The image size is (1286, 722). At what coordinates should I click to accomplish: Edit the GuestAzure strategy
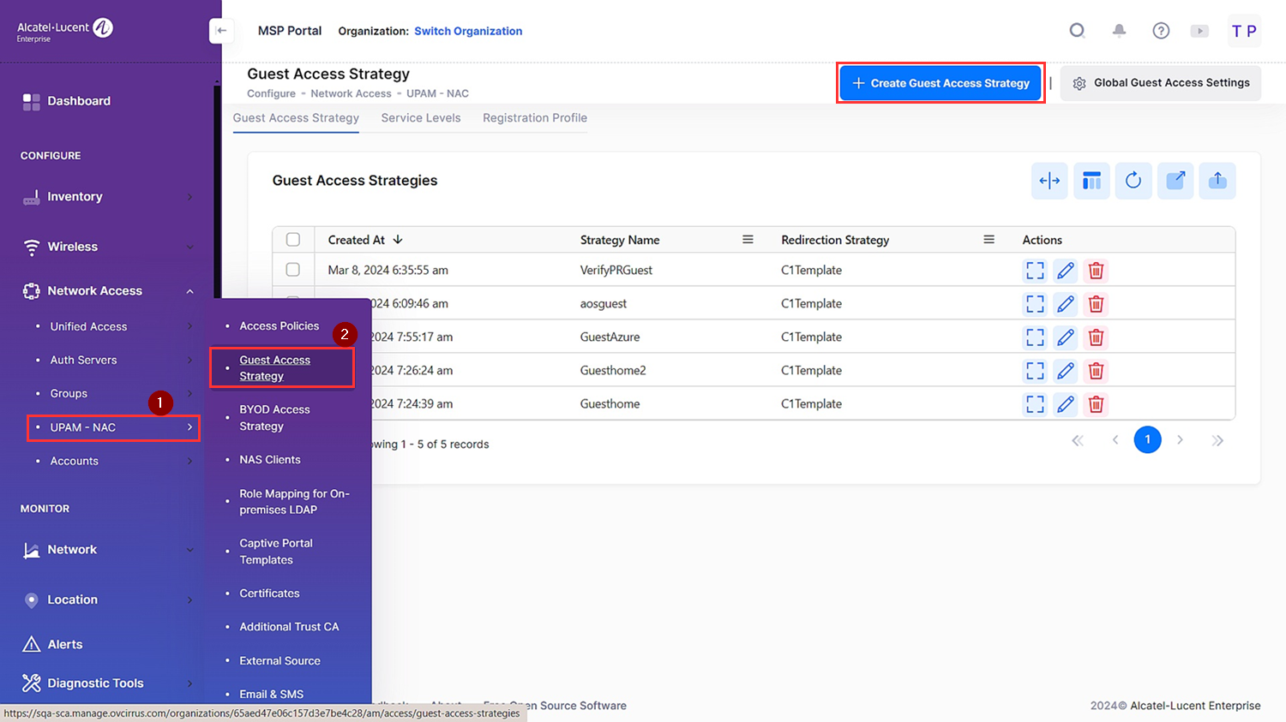(x=1066, y=337)
